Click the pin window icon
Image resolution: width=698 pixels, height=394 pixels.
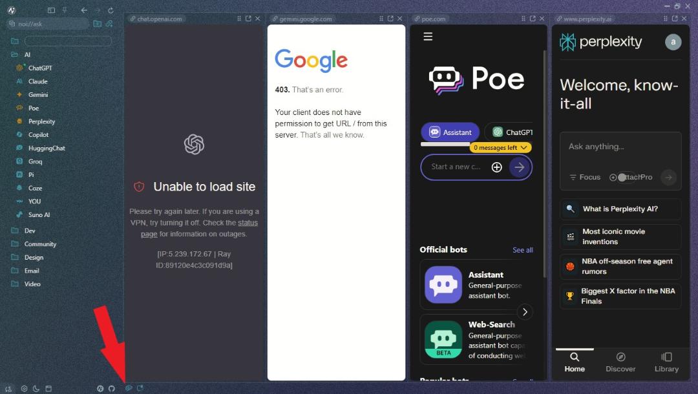65,10
